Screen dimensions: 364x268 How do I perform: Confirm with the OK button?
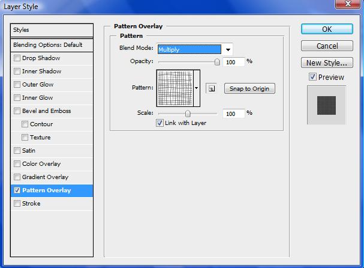point(327,29)
